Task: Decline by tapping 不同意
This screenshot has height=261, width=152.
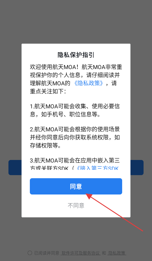Action: point(76,205)
